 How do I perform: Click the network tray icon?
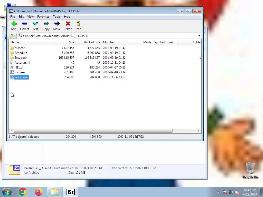pos(231,192)
